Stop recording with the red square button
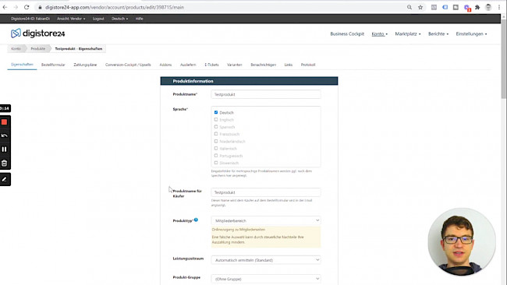This screenshot has width=507, height=285. coord(5,122)
